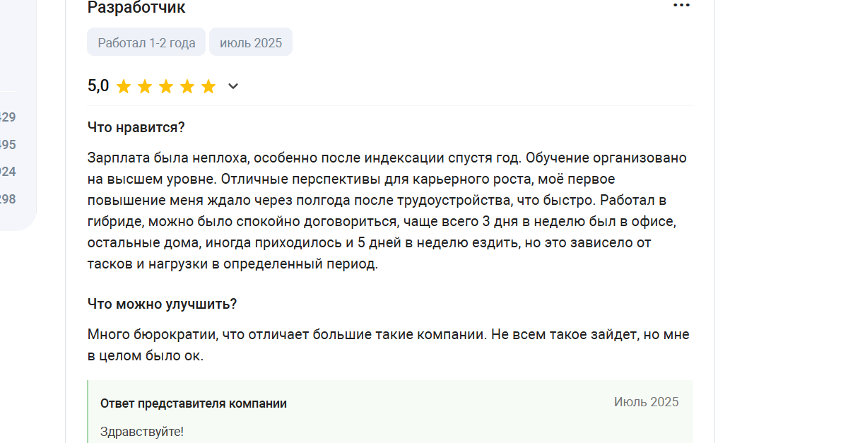
Task: Click the sidebar count ending in 29
Action: [8, 117]
